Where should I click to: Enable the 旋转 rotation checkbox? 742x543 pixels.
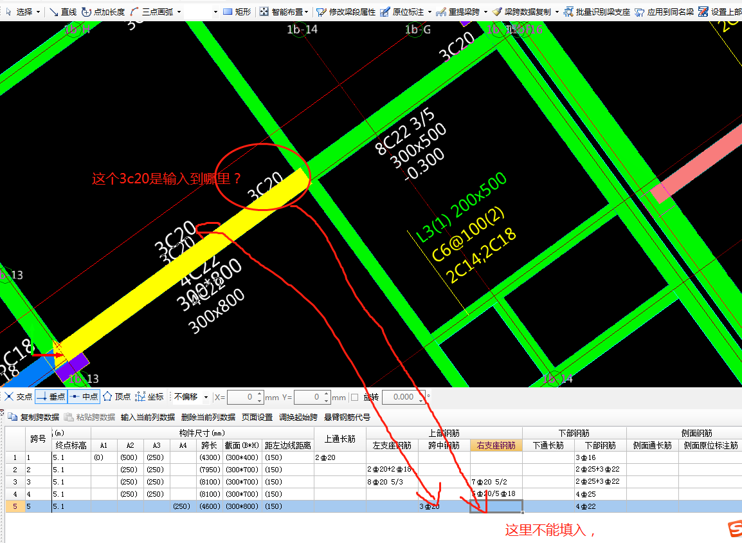(354, 397)
